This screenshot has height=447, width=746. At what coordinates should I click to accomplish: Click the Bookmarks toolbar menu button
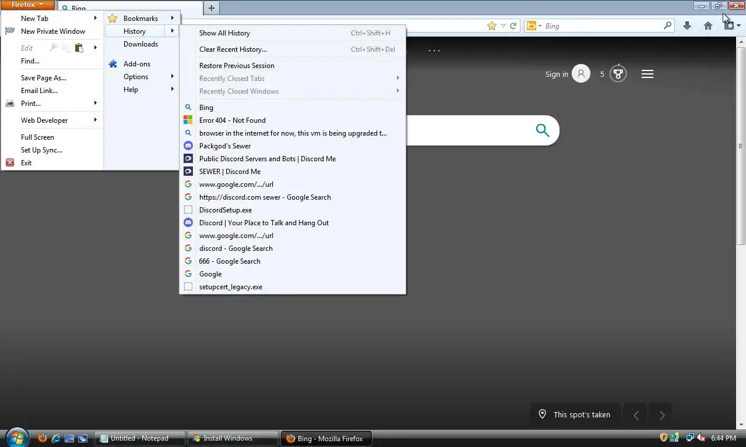(x=731, y=26)
